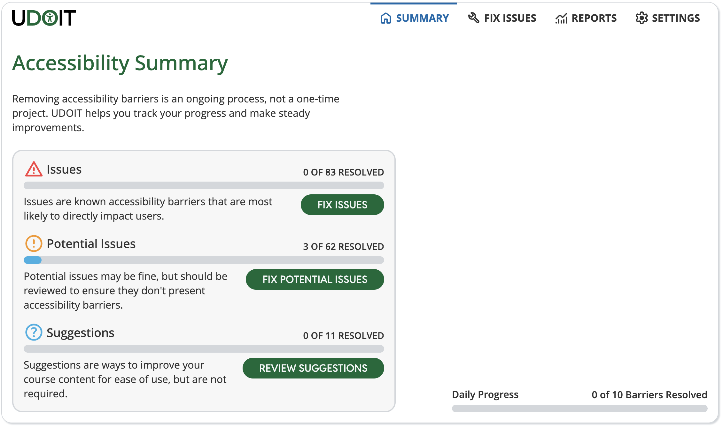Click the 'Issues are known accessibility barriers' description
The image size is (723, 427).
[x=148, y=209]
